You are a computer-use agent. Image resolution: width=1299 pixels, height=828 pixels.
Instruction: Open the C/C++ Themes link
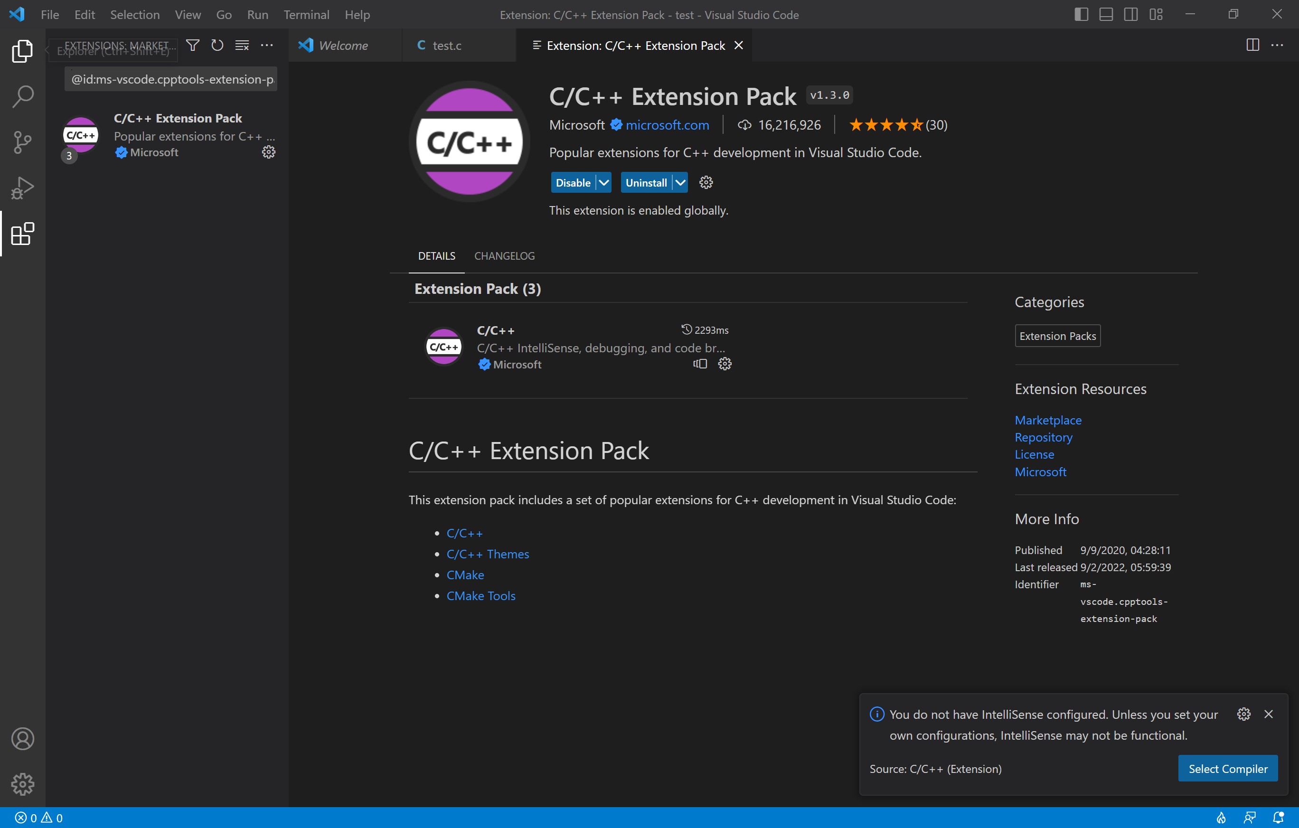(x=488, y=554)
